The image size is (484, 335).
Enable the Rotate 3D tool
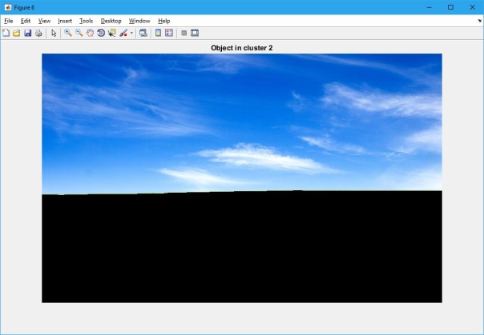click(101, 33)
